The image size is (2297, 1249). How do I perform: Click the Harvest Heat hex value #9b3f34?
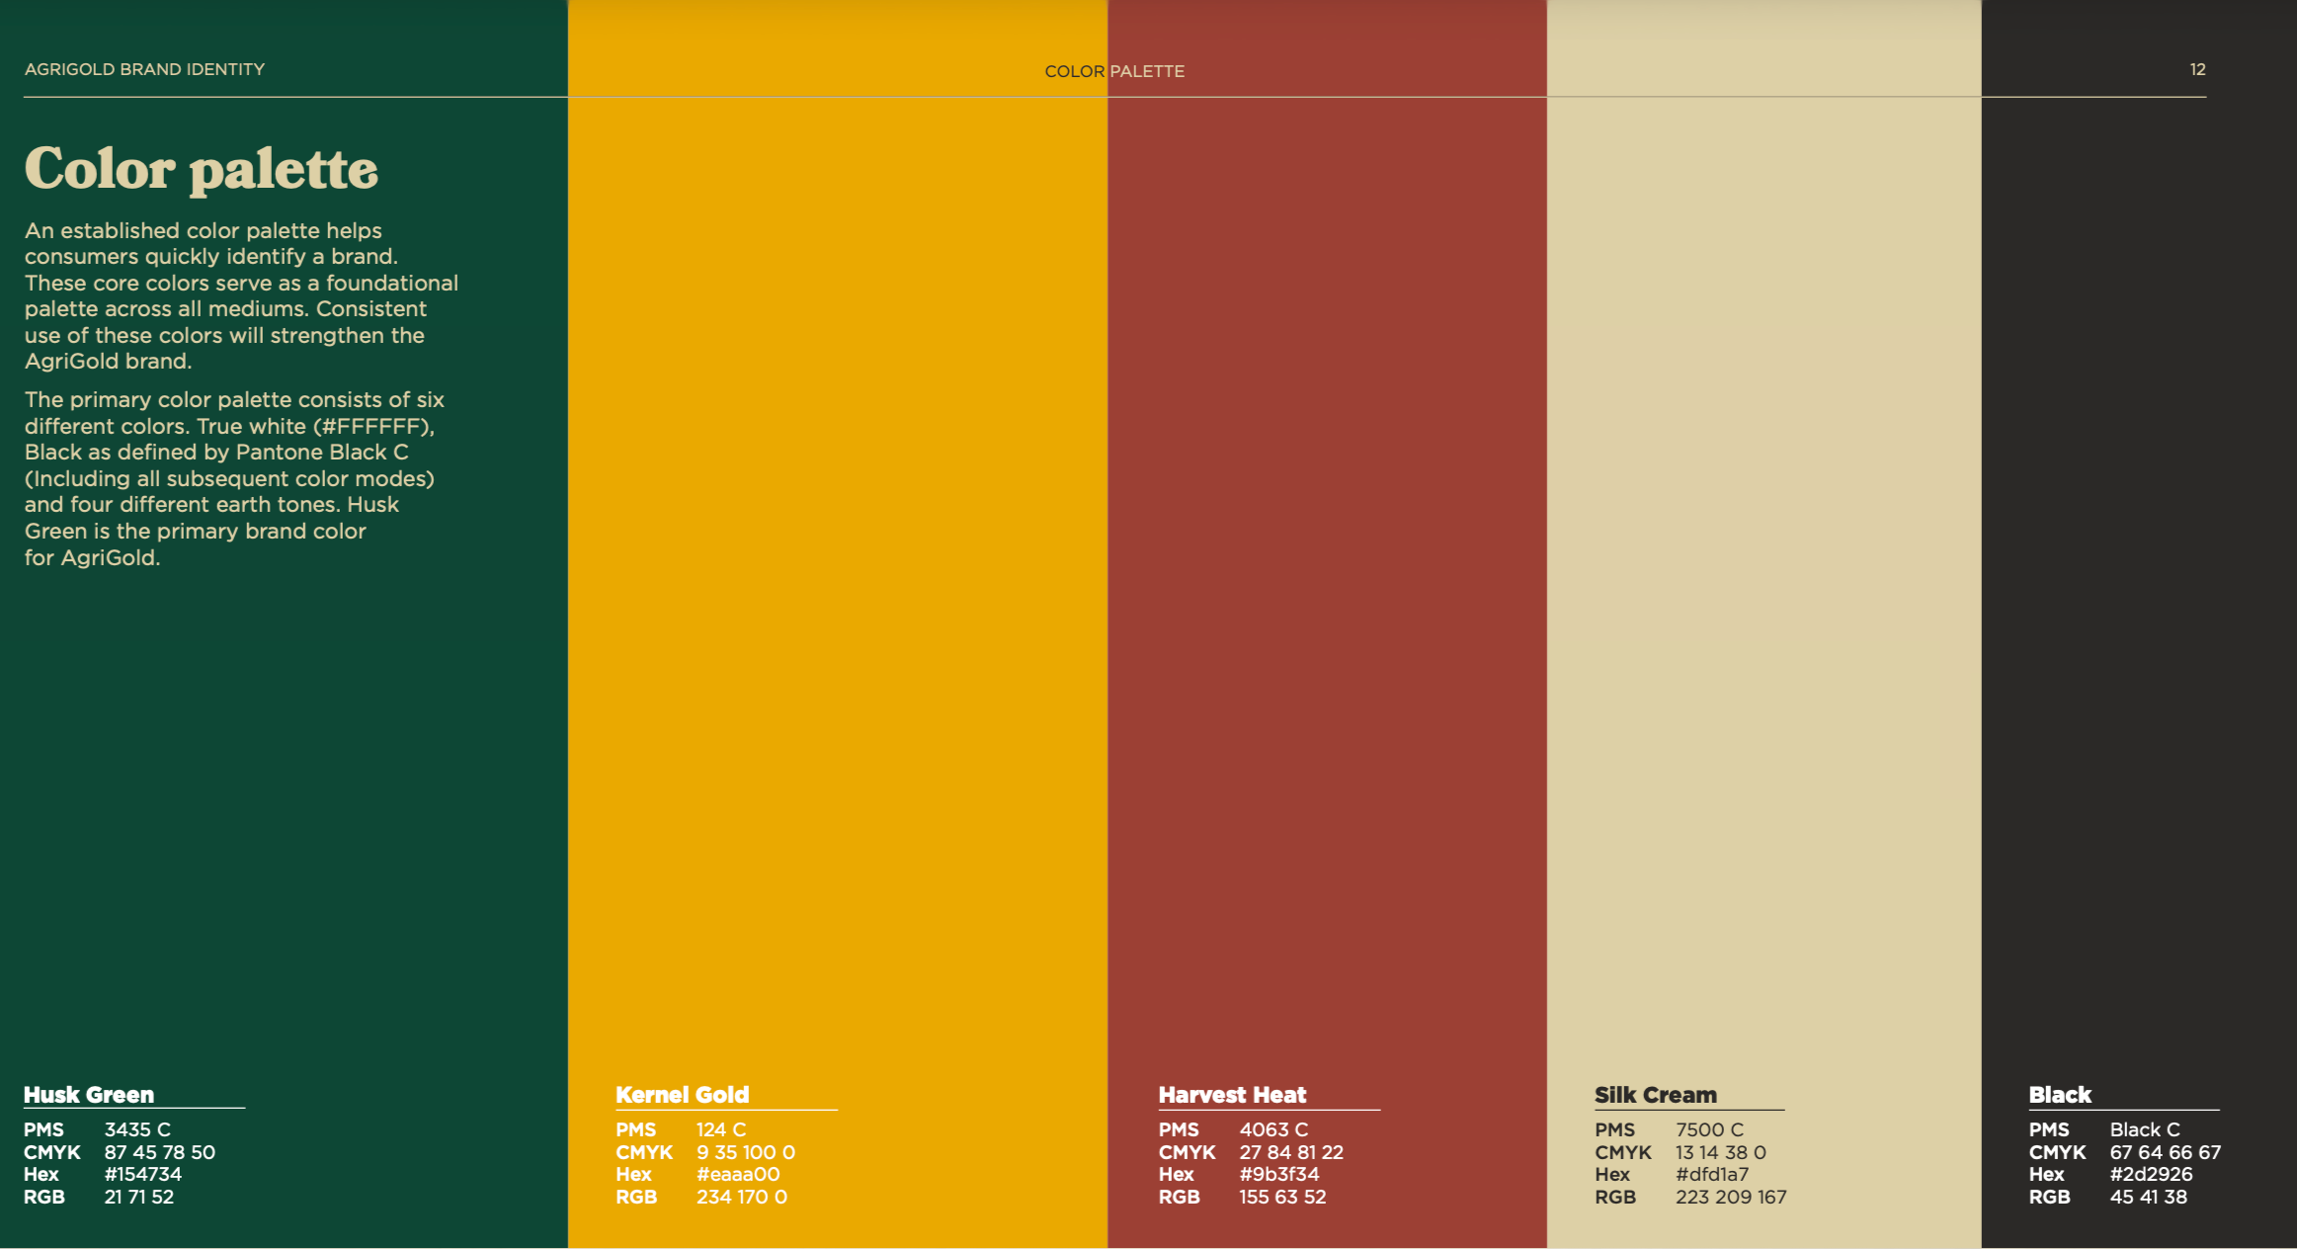1279,1174
